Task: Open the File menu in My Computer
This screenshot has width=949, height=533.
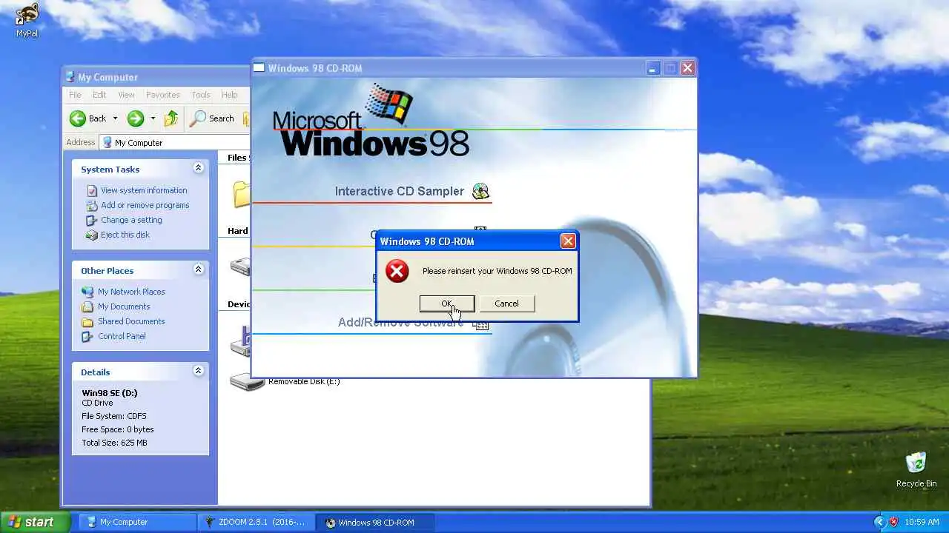Action: [x=75, y=95]
